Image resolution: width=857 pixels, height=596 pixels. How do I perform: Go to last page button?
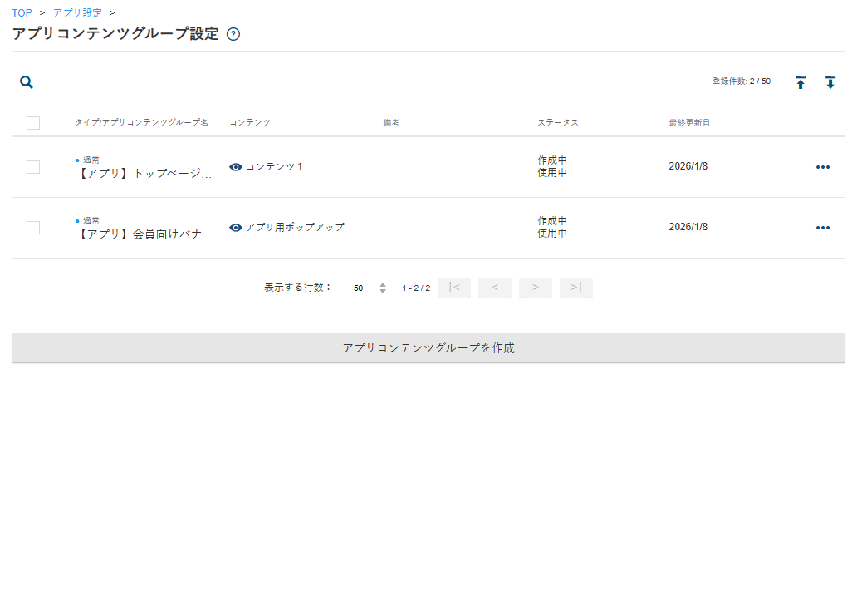pos(576,288)
